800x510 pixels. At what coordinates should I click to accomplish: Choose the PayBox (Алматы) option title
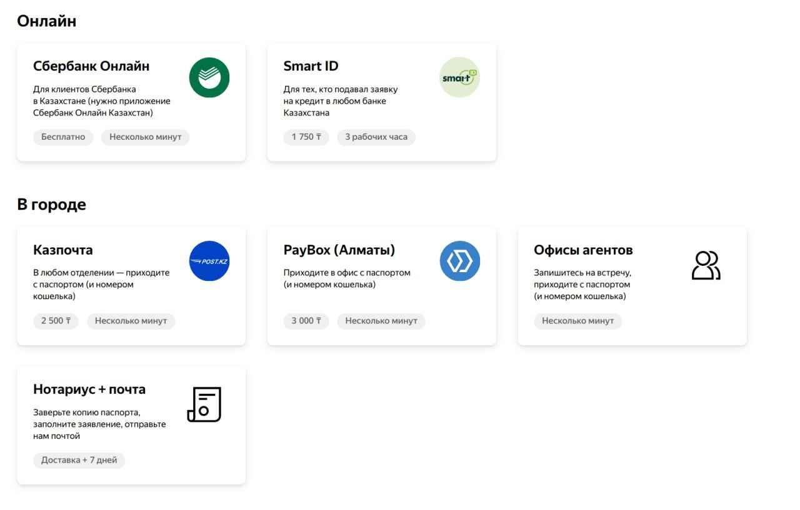pos(339,250)
